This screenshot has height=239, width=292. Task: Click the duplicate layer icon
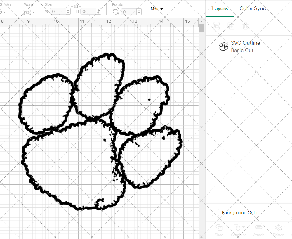pyautogui.click(x=231, y=26)
